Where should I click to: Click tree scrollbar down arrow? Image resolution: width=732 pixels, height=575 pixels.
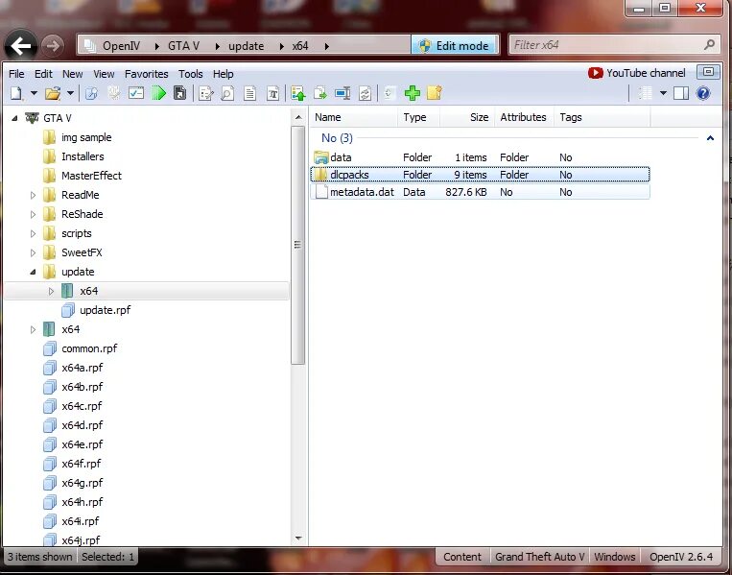tap(298, 539)
